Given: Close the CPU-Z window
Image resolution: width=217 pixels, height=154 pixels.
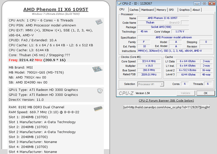Looking at the screenshot, I should pyautogui.click(x=212, y=4).
